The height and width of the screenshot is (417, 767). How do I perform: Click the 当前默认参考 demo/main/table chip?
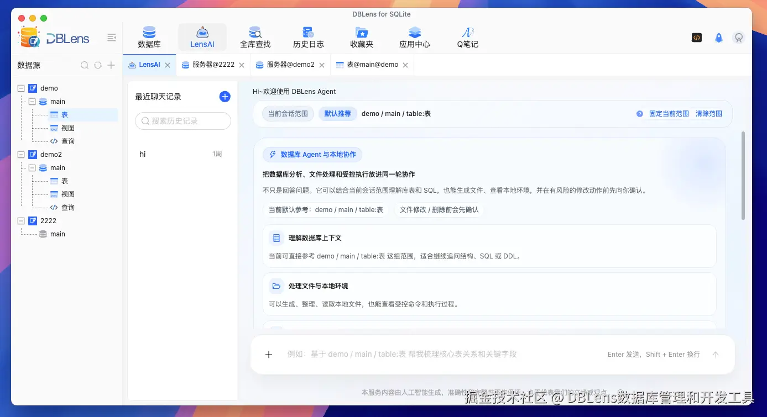326,210
